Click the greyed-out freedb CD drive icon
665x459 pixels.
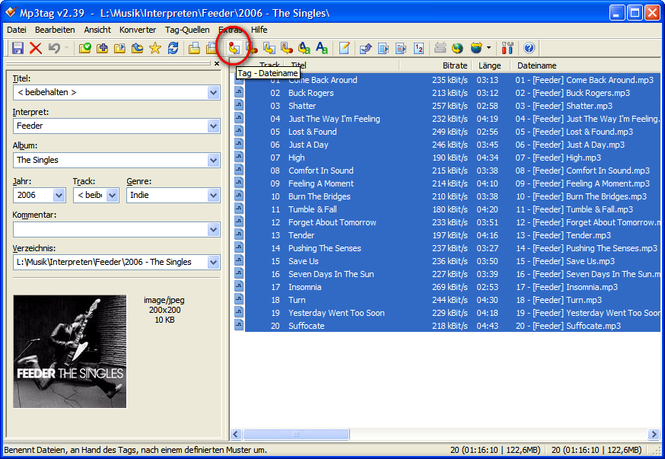coord(441,48)
